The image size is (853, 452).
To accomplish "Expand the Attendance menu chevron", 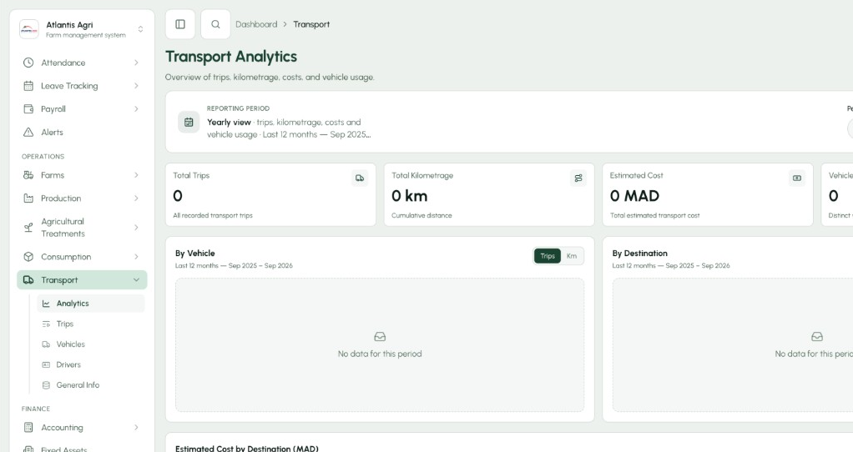I will [x=136, y=63].
